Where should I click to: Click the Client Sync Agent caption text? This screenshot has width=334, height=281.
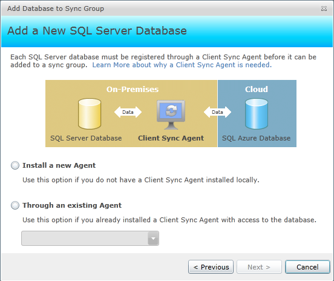[171, 138]
